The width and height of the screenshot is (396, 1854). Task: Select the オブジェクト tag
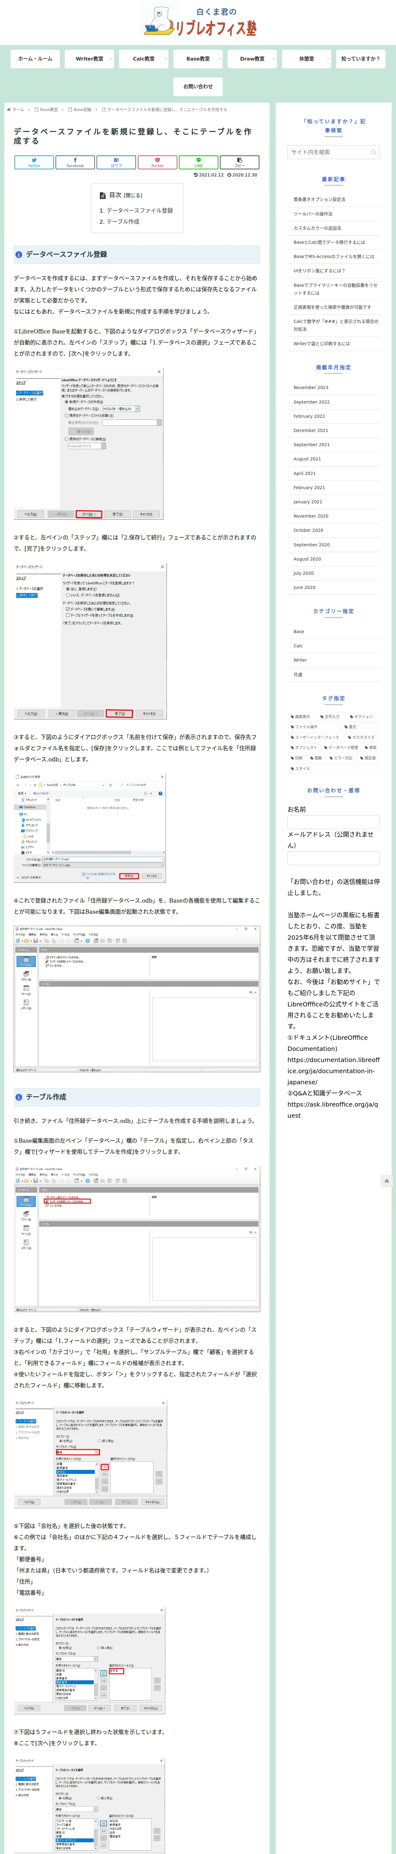pos(304,748)
